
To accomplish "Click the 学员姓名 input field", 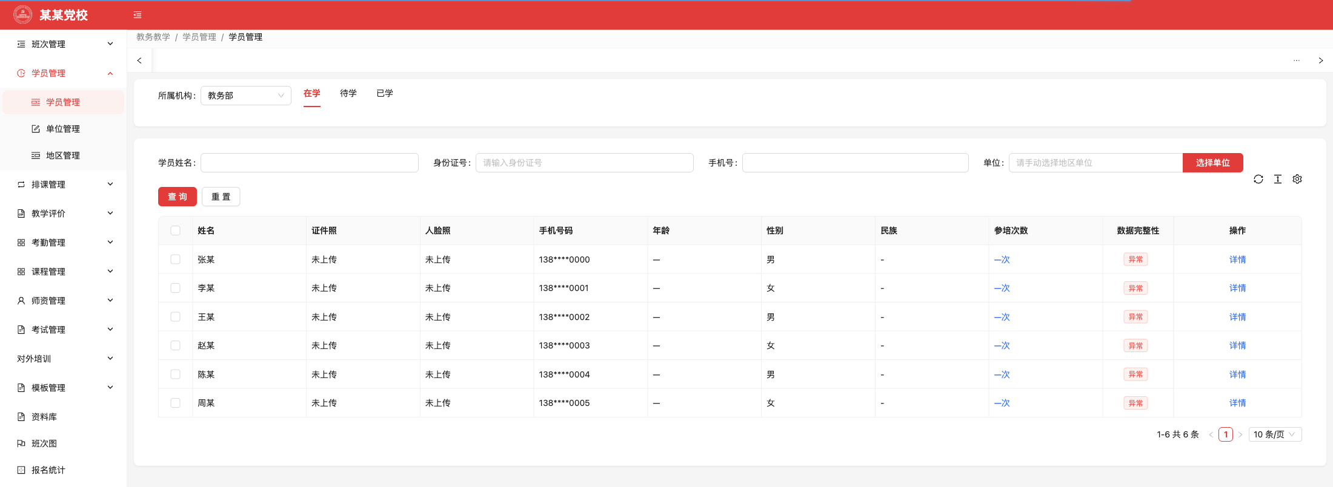I will [310, 163].
